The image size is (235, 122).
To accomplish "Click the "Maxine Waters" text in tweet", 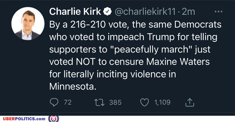I will (x=178, y=61).
